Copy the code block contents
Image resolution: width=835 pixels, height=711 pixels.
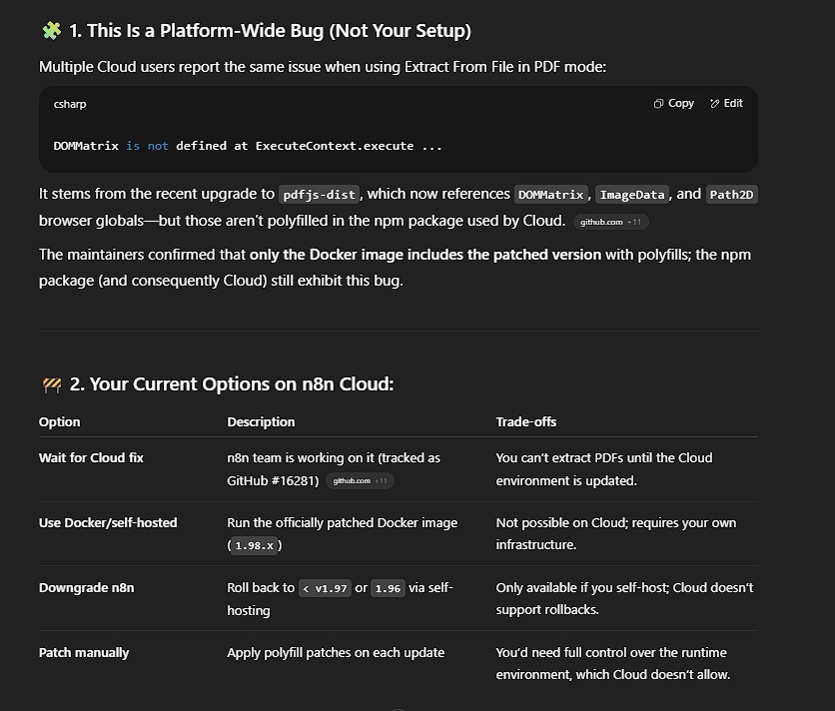coord(674,103)
